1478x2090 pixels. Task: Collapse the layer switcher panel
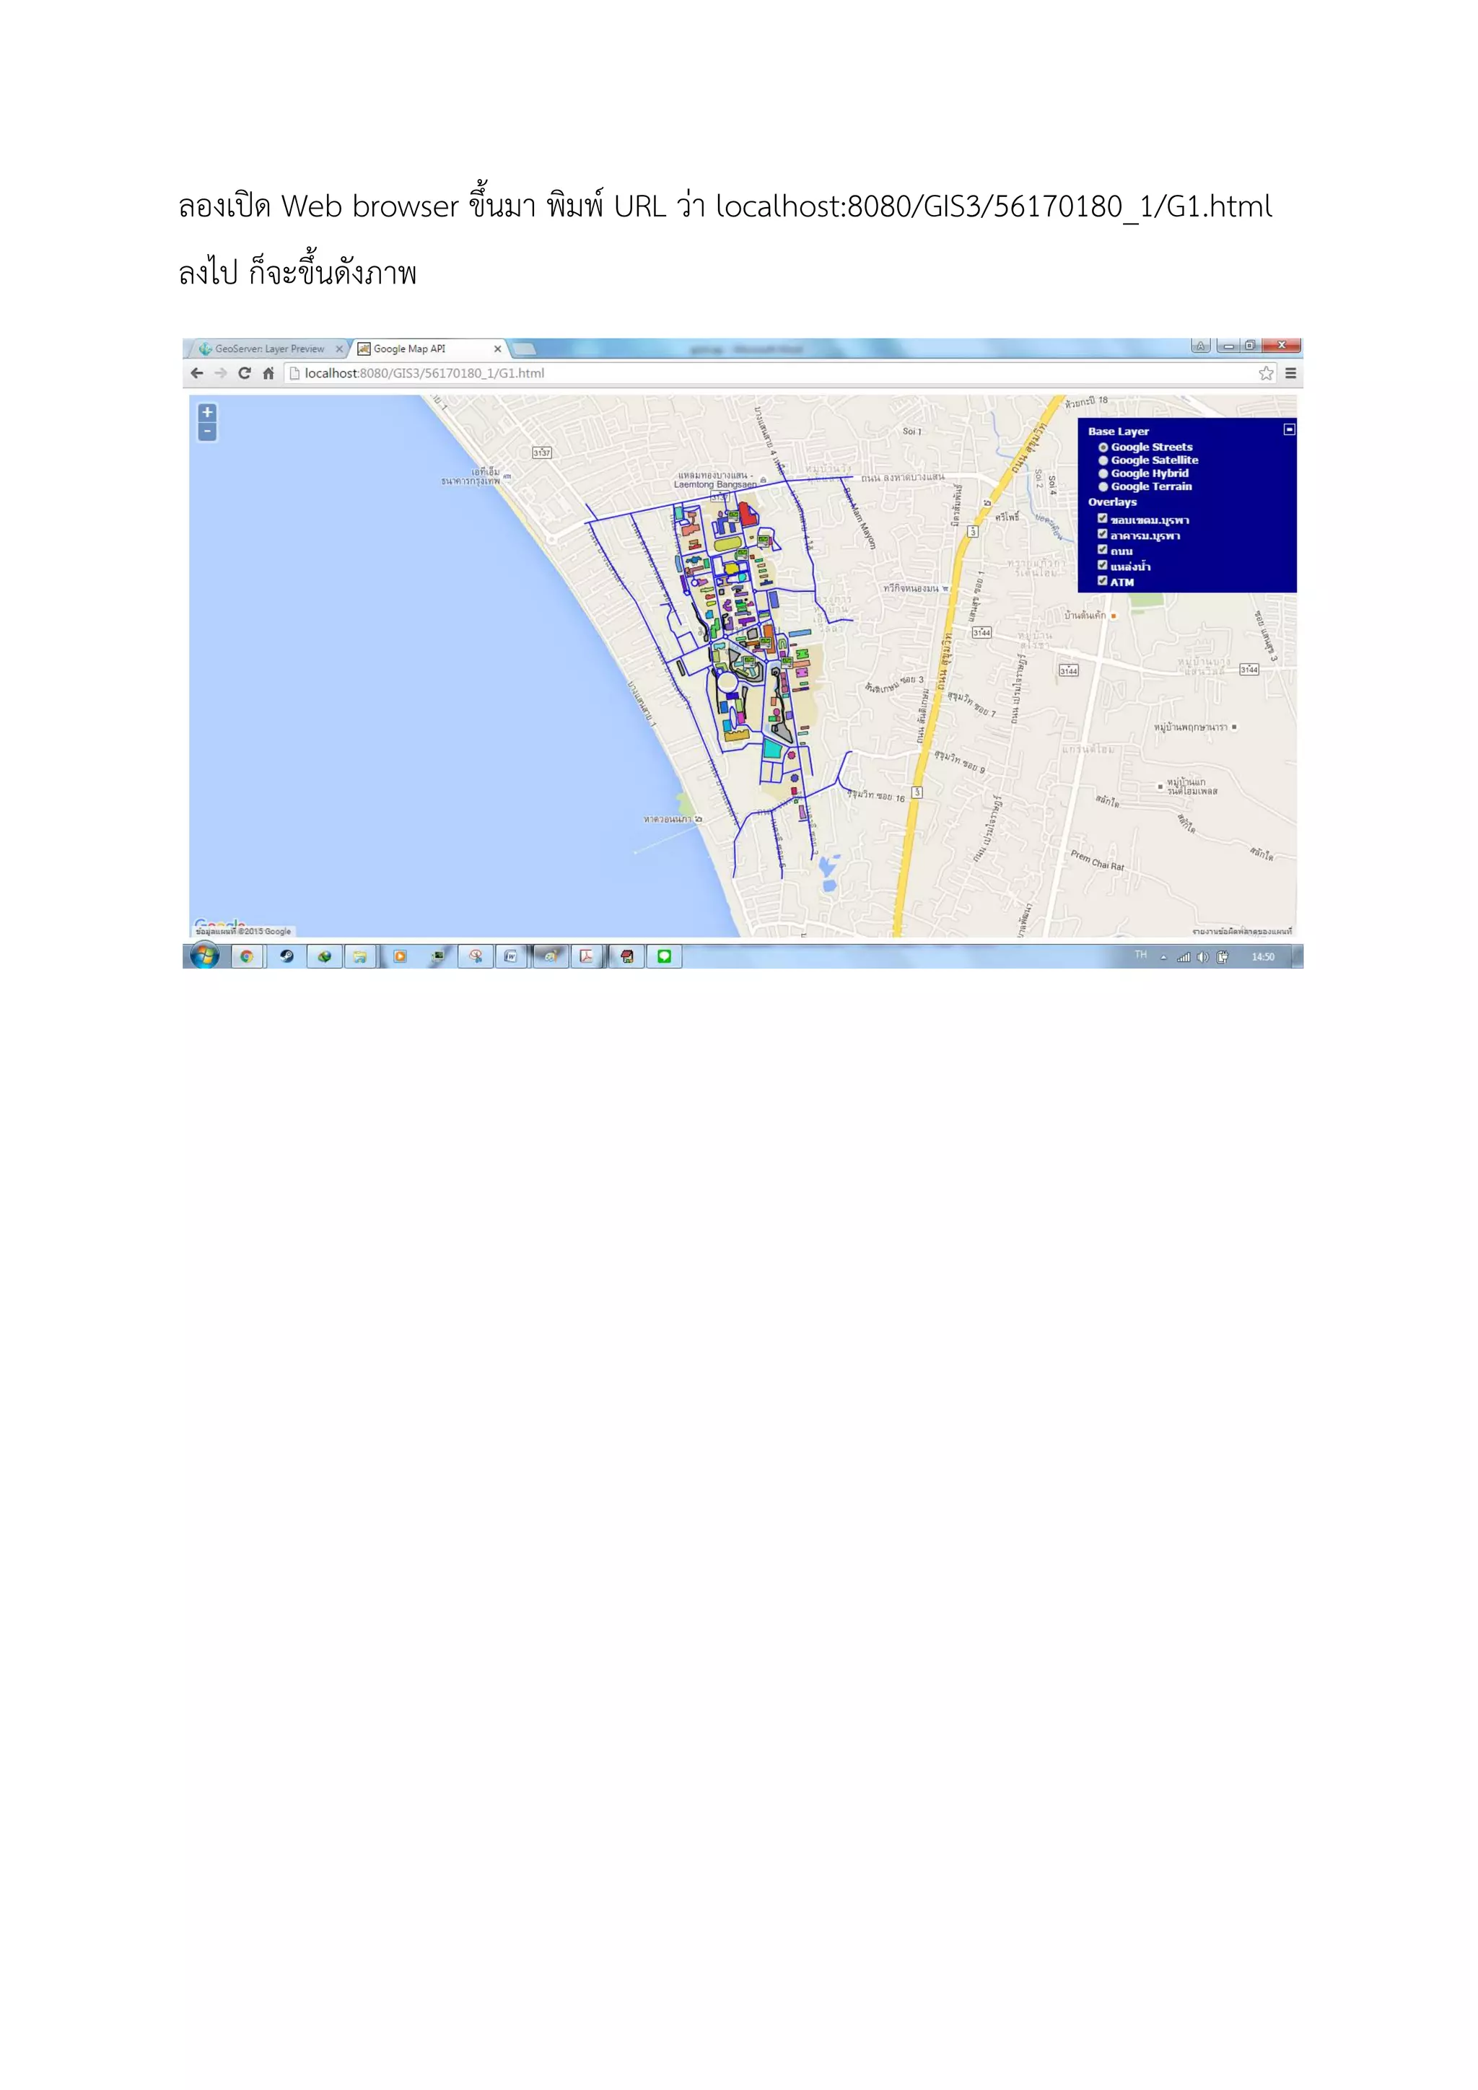1289,429
